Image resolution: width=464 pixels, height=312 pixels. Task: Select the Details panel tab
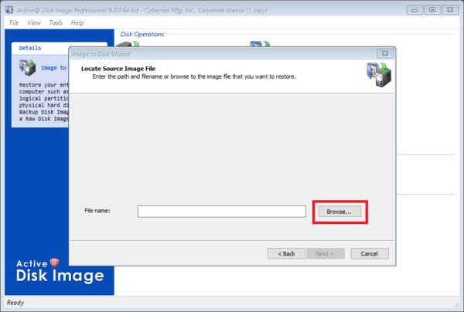click(30, 48)
